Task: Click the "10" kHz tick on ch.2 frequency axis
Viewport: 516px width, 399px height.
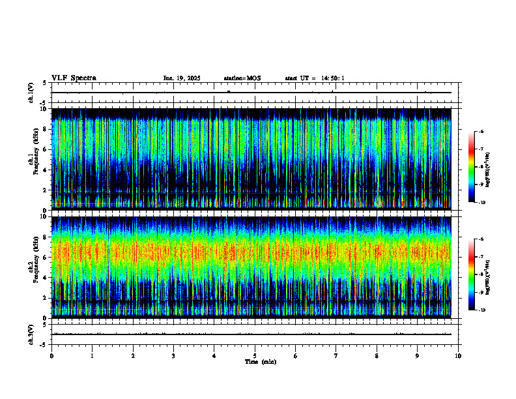Action: (x=45, y=216)
